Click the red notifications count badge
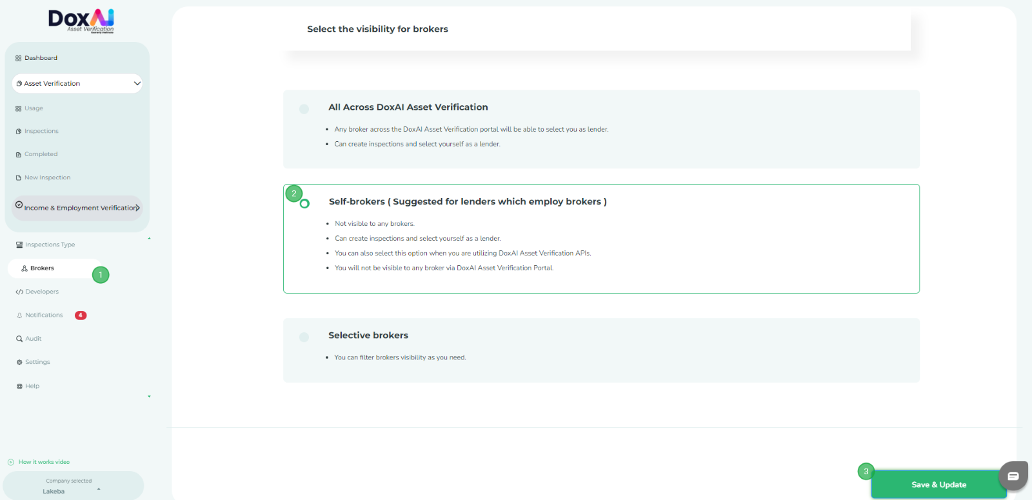The image size is (1032, 500). pos(81,315)
